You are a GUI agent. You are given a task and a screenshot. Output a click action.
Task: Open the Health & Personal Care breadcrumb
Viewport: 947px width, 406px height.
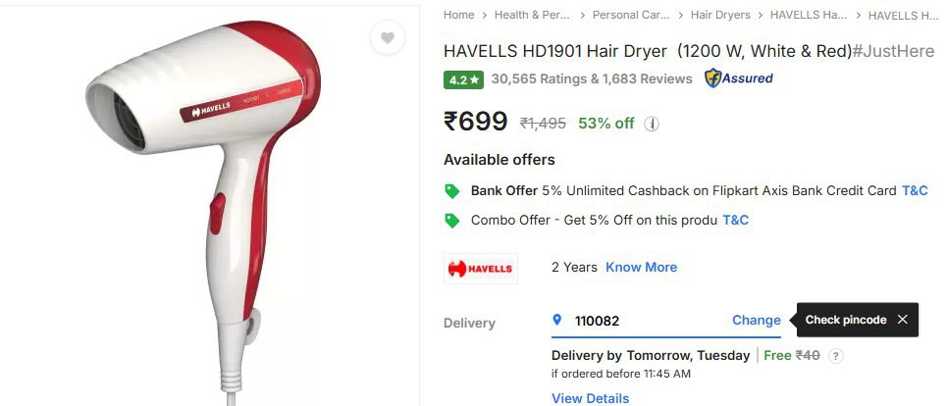pyautogui.click(x=532, y=15)
